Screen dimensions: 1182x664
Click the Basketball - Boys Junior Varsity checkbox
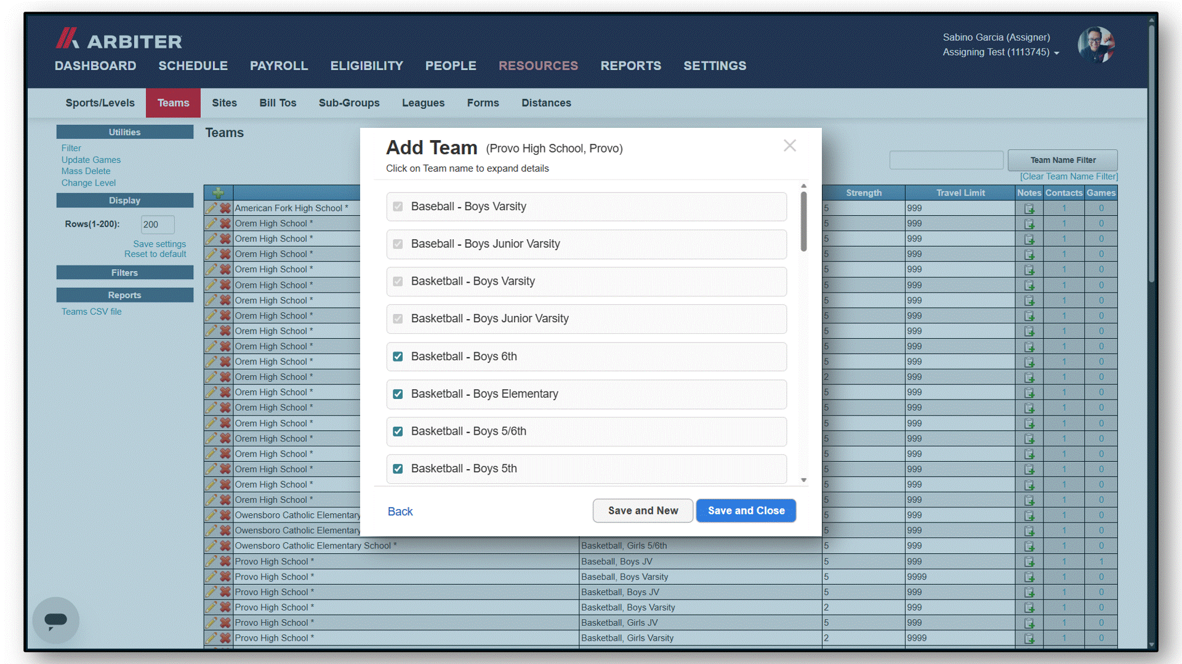click(x=398, y=319)
